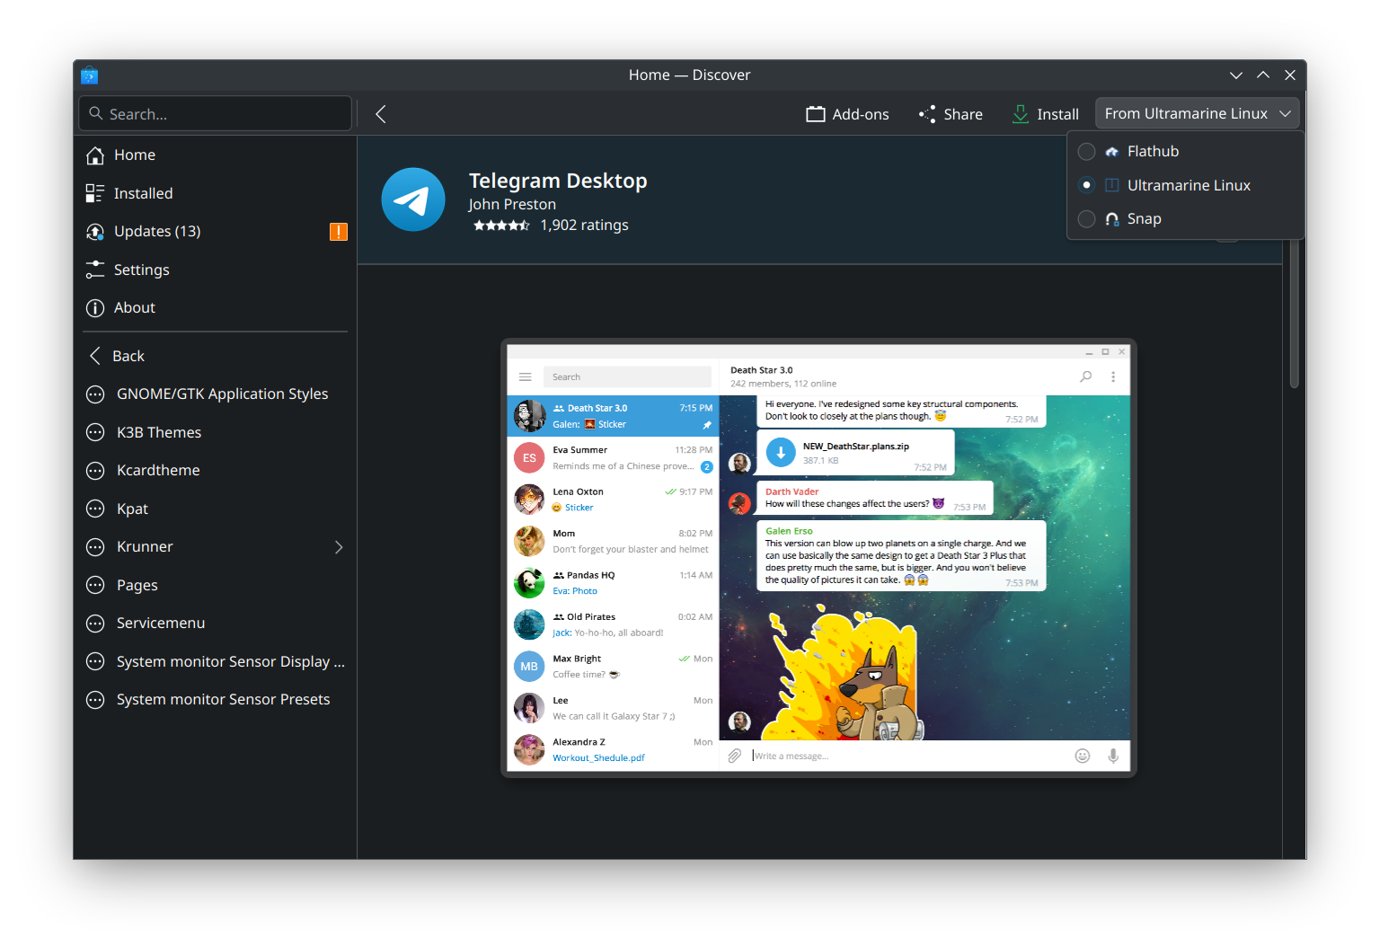Select the Flathub radio button
The width and height of the screenshot is (1380, 947).
[x=1086, y=152]
